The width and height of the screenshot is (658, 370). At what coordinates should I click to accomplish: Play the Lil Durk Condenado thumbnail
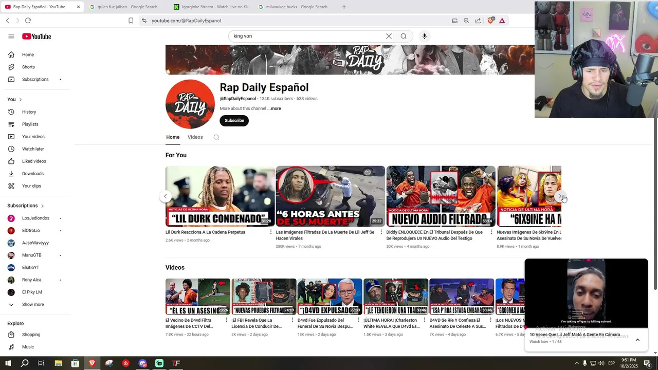[x=220, y=196]
